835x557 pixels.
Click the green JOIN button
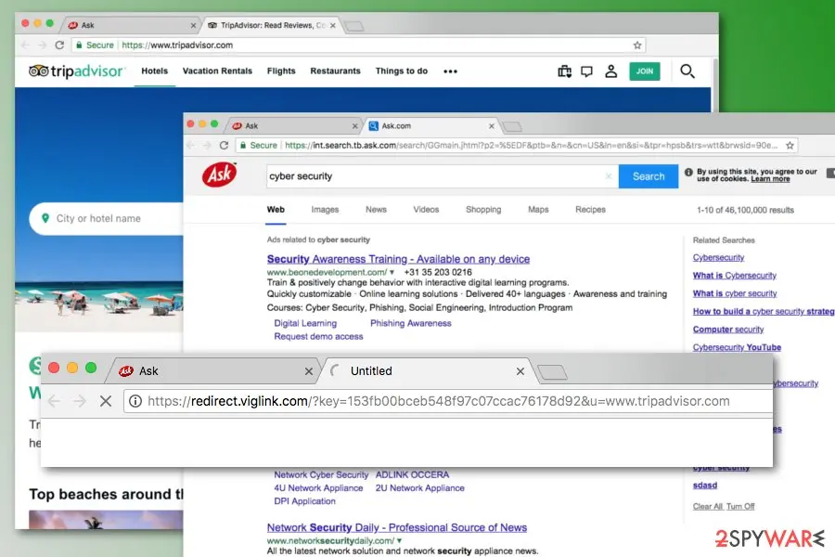(x=645, y=71)
